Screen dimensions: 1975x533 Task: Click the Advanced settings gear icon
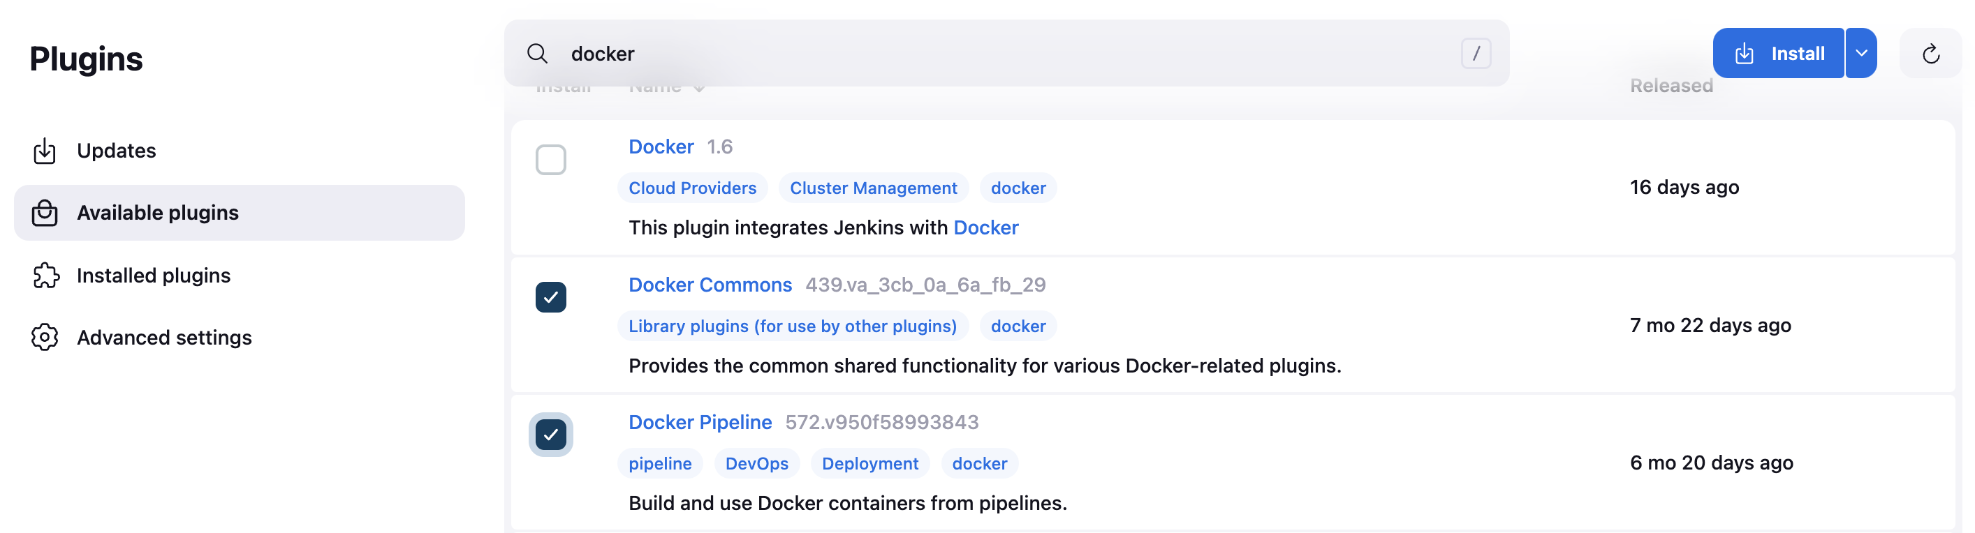coord(45,338)
